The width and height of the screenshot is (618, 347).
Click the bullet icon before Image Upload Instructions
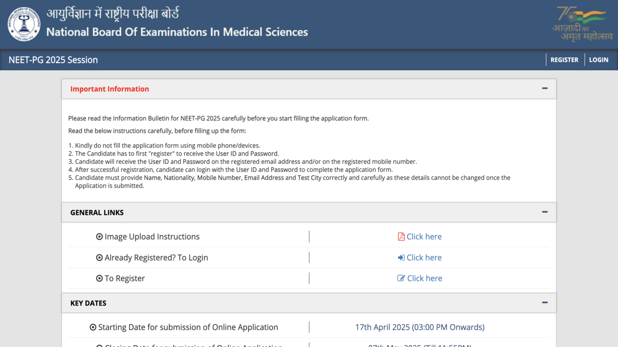click(x=99, y=237)
